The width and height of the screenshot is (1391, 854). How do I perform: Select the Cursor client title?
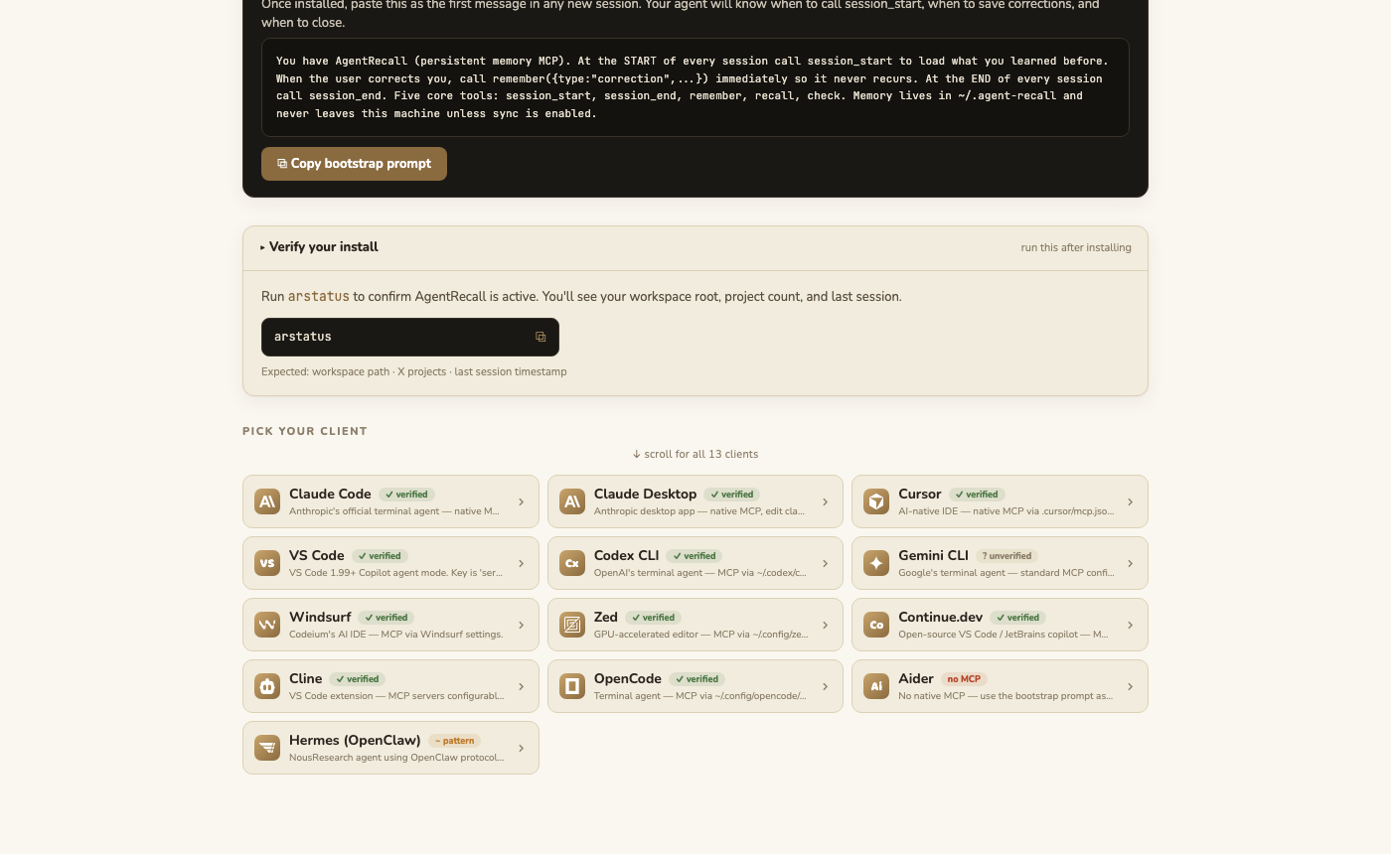919,494
